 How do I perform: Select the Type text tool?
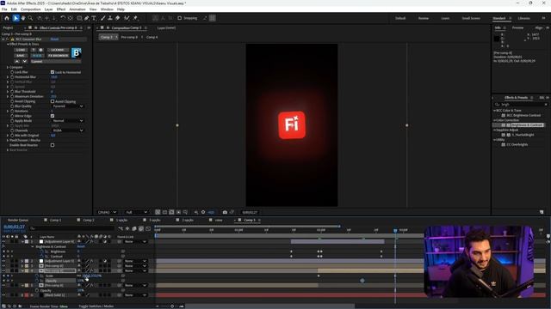94,18
